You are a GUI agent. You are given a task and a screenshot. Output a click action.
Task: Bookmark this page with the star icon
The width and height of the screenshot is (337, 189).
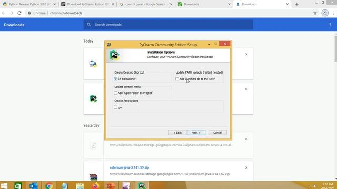pyautogui.click(x=315, y=13)
